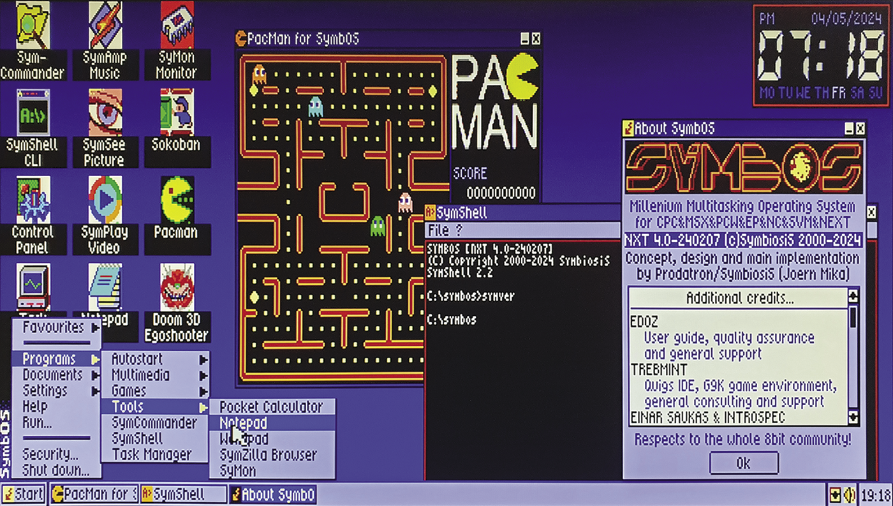Click the highlighted "NXT 4.0-240207" version line
Image resolution: width=893 pixels, height=506 pixels.
coord(743,241)
